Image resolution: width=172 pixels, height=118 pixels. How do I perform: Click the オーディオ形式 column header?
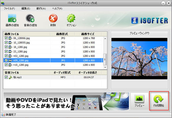point(62,73)
